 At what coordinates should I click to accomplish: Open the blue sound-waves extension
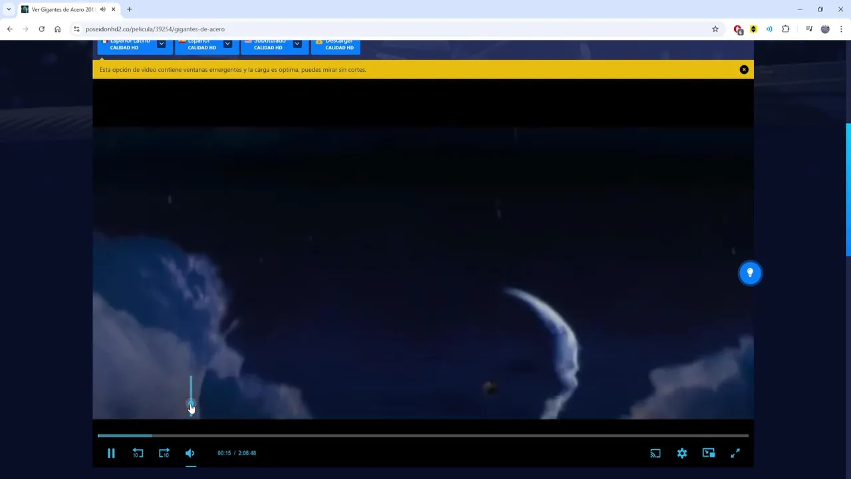(x=769, y=29)
